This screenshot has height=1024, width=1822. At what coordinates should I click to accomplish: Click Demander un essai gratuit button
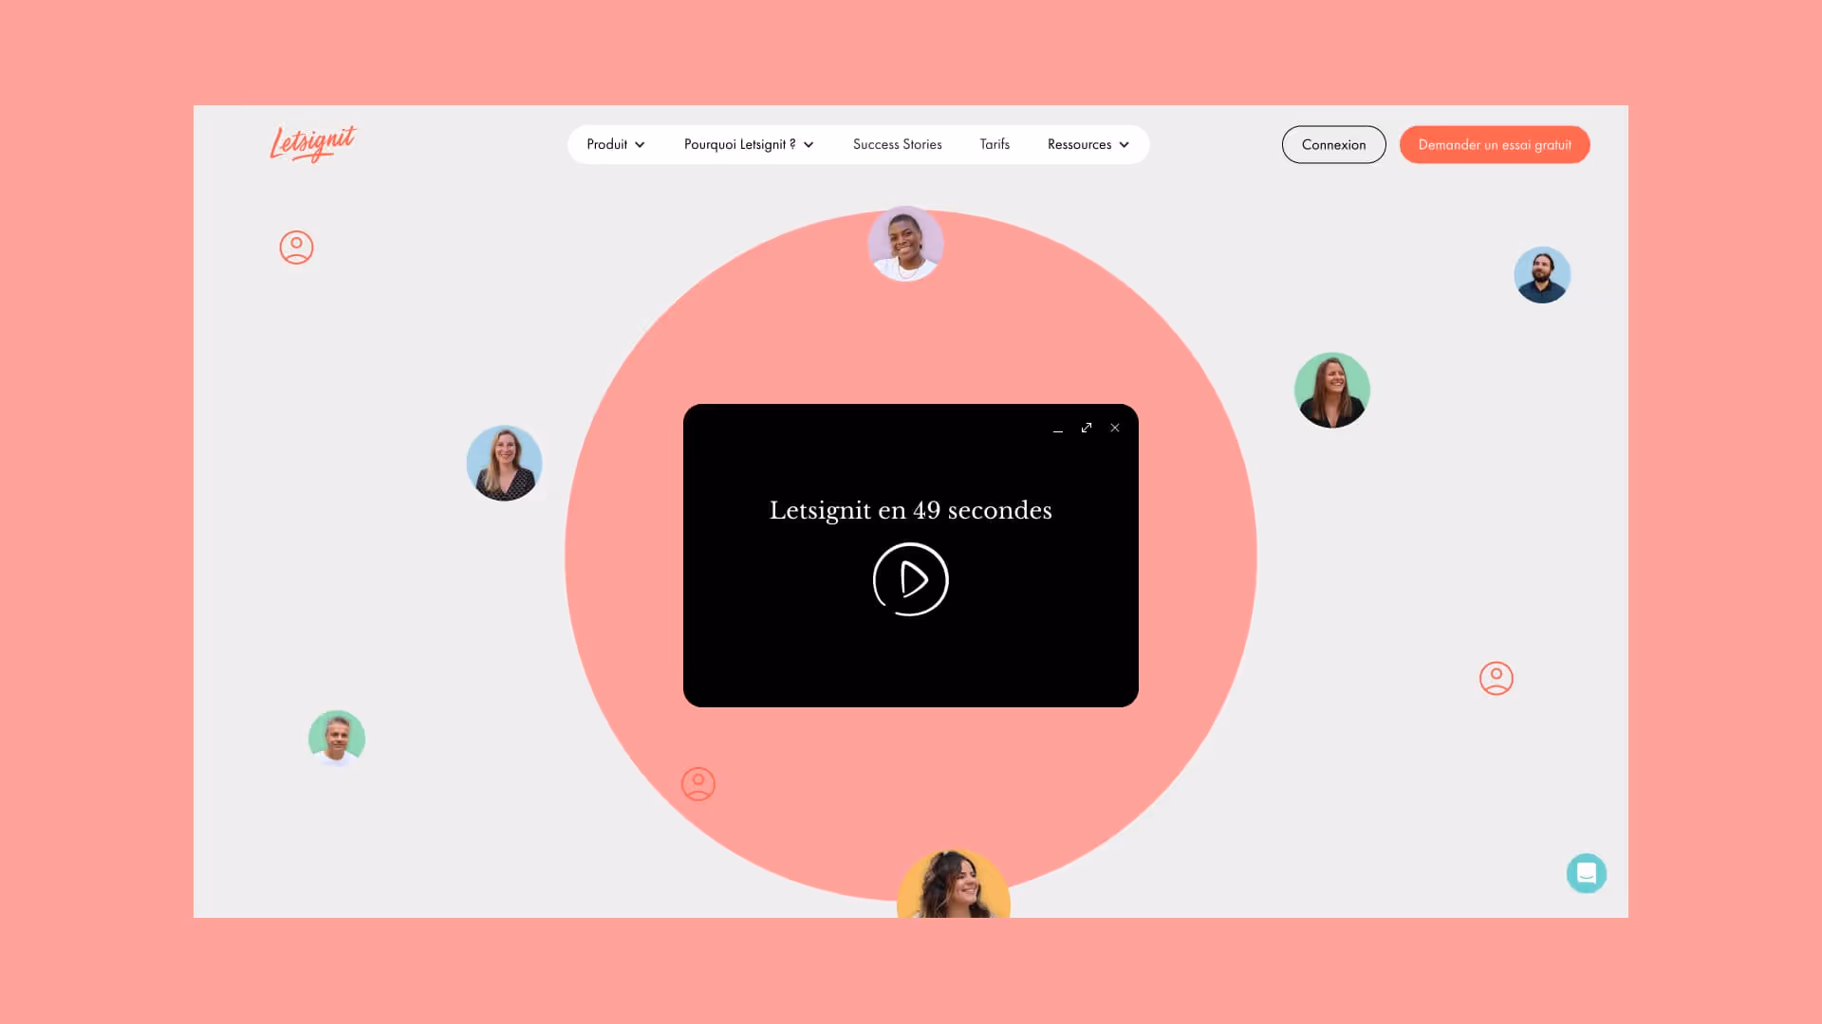coord(1494,145)
